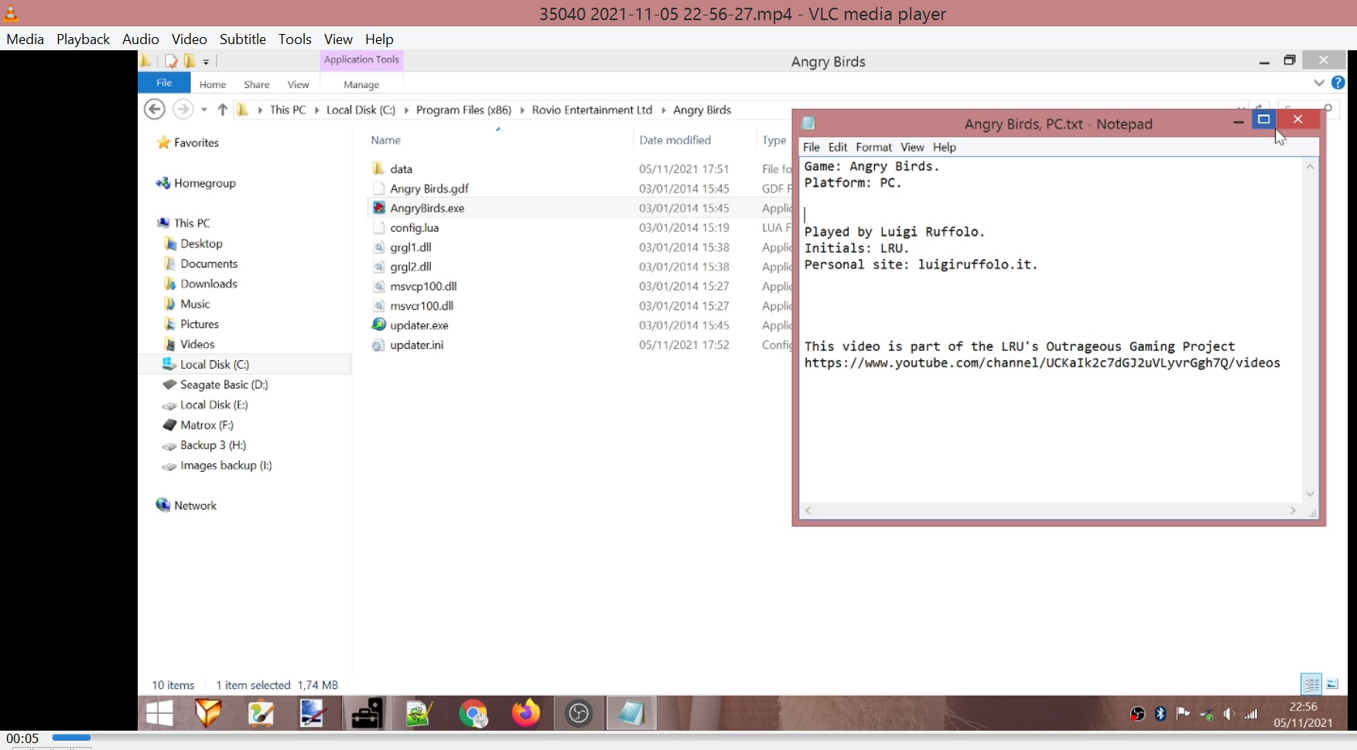Switch to details view toggle

(1311, 684)
